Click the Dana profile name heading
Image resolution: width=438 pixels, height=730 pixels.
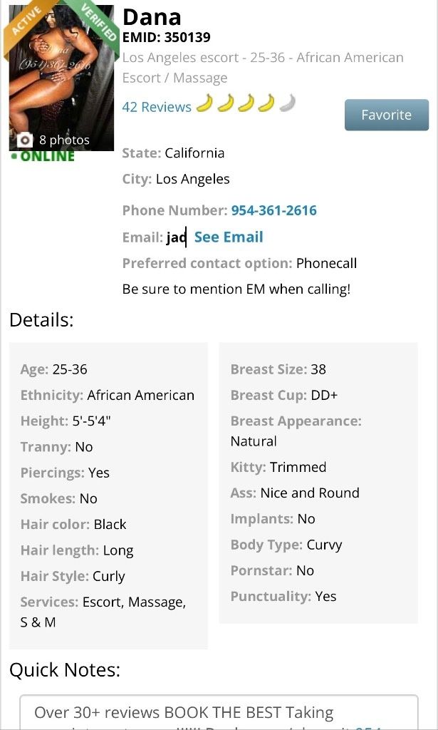coord(152,17)
